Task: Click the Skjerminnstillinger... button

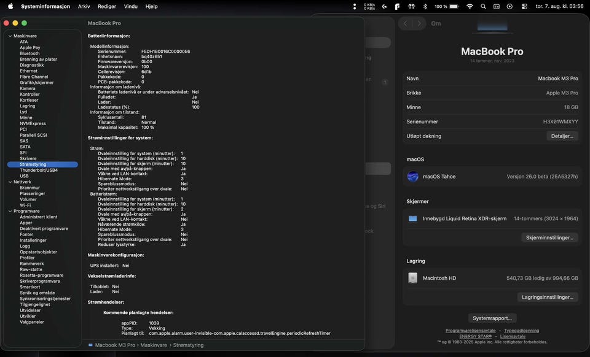Action: tap(549, 237)
